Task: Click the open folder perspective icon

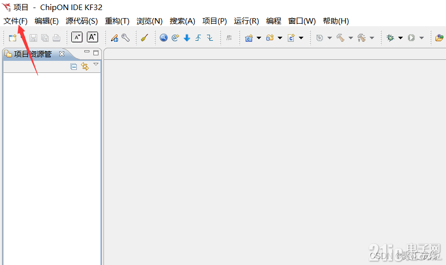Action: point(439,38)
